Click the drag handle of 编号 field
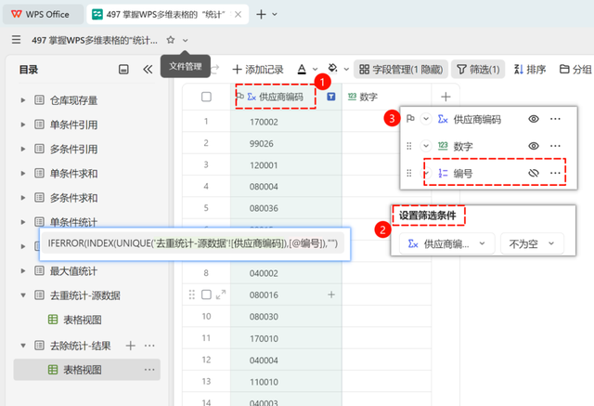Viewport: 594px width, 406px height. (x=409, y=173)
